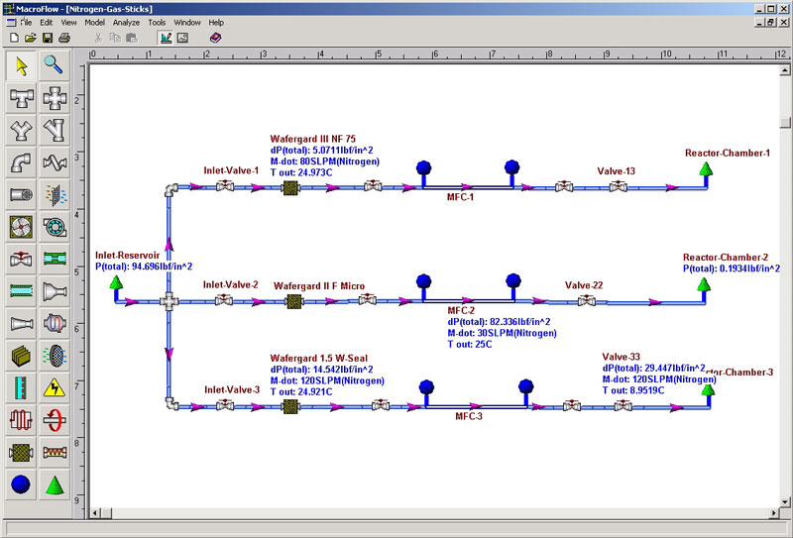Image resolution: width=793 pixels, height=538 pixels.
Task: Open the purple help book
Action: pos(215,38)
